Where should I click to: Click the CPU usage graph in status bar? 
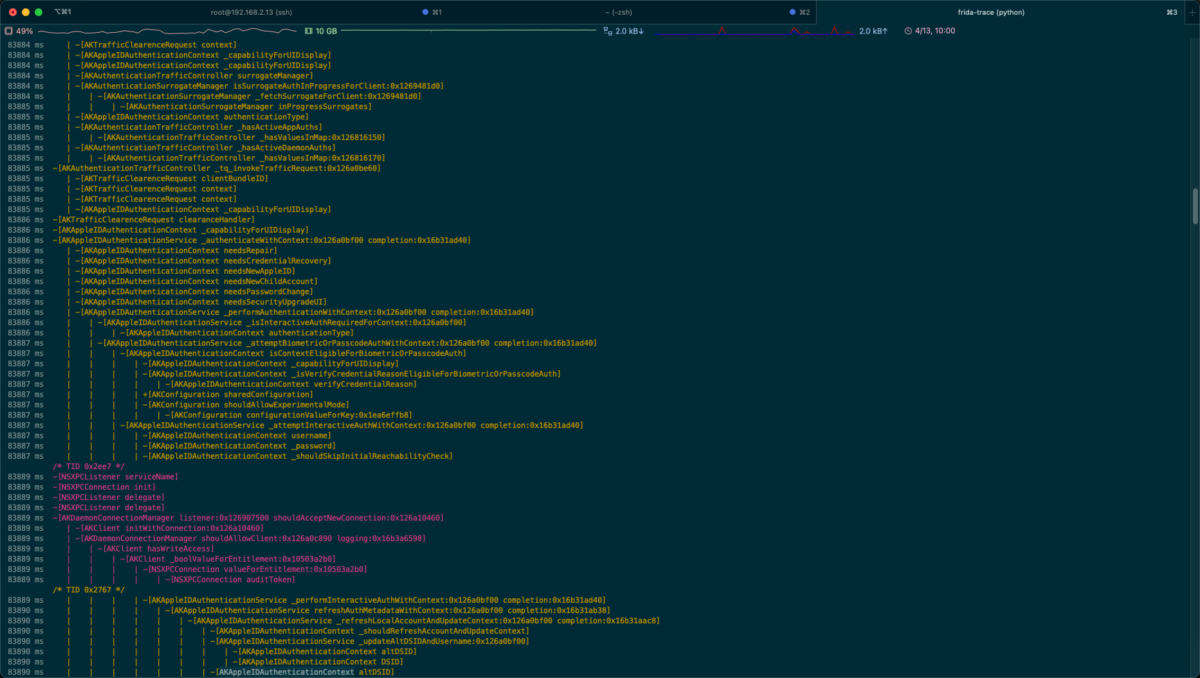(x=167, y=31)
